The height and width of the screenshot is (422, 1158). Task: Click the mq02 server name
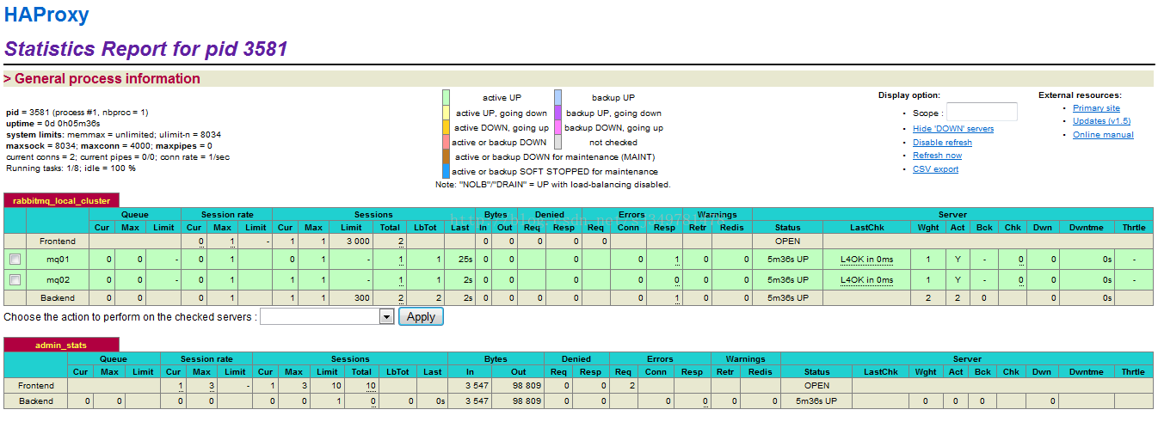coord(58,279)
